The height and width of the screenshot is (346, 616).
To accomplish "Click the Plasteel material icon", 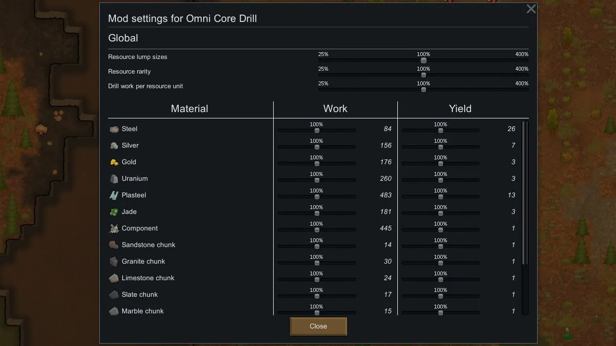I will 114,195.
